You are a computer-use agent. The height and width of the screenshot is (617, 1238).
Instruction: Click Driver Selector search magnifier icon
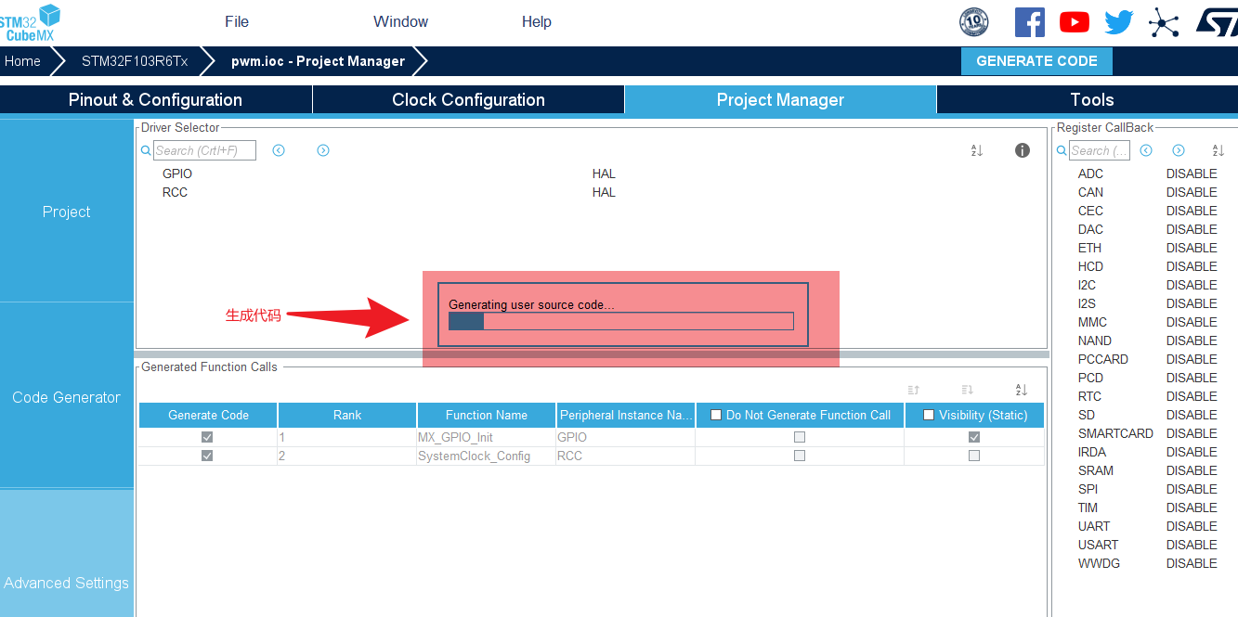(146, 150)
